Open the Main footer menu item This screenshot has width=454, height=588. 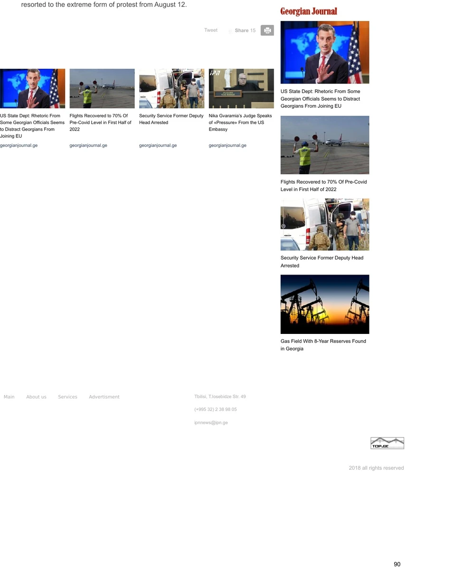[x=9, y=397]
